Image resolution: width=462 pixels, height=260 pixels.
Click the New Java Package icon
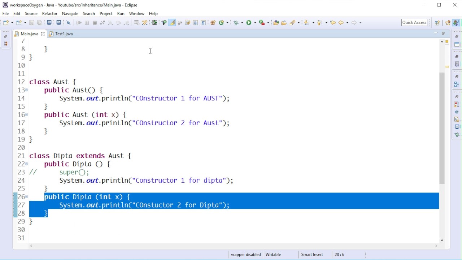pos(213,22)
